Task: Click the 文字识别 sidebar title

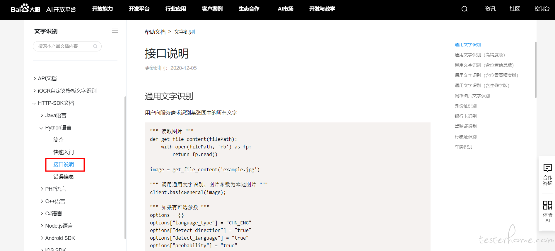Action: point(46,31)
